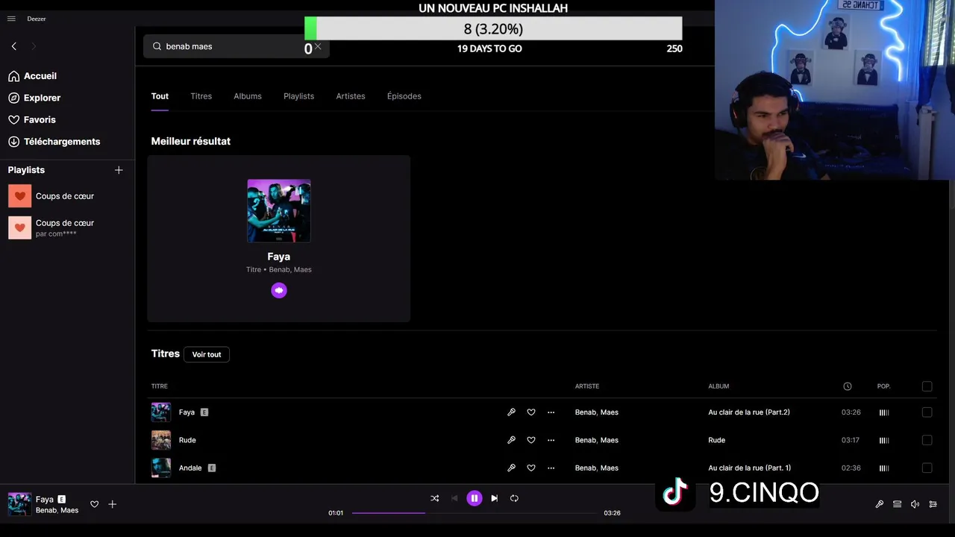Click the Faya track thumbnail in the list

[x=161, y=412]
